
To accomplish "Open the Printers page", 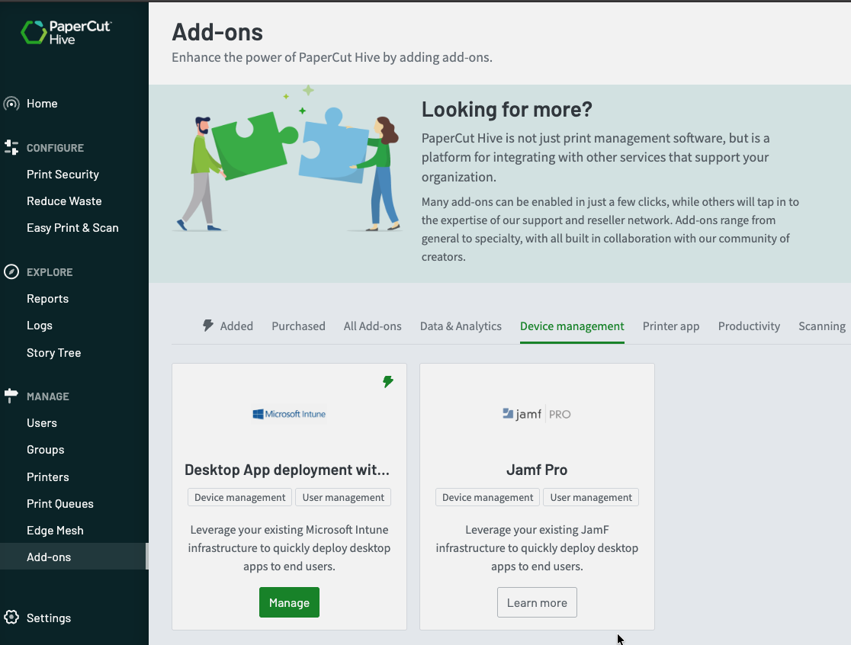I will [48, 477].
